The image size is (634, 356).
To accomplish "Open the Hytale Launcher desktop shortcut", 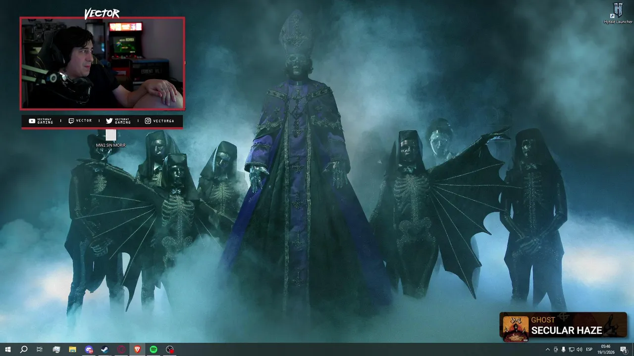I will tap(618, 13).
